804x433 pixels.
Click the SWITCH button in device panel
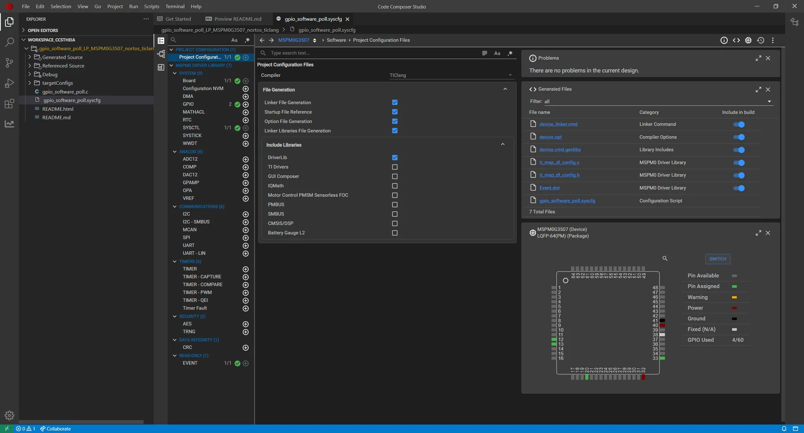pos(717,259)
